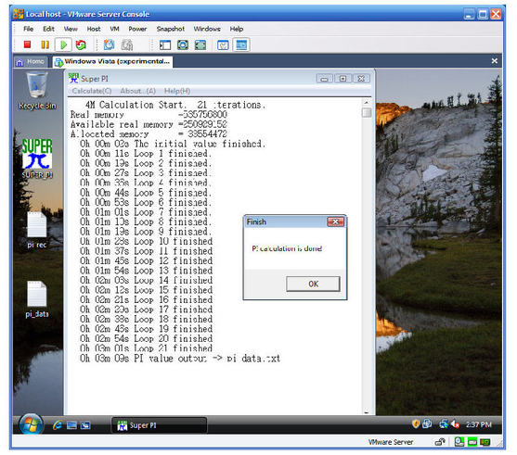517x455 pixels.
Task: Click the security shield tray icon
Action: point(416,424)
